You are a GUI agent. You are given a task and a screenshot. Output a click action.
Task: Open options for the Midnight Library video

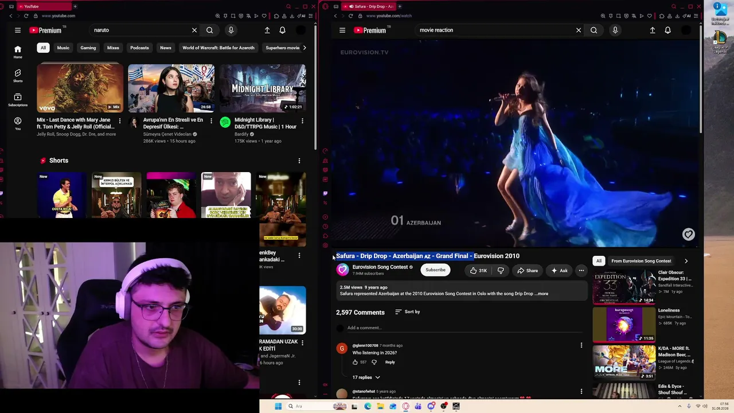(x=302, y=121)
